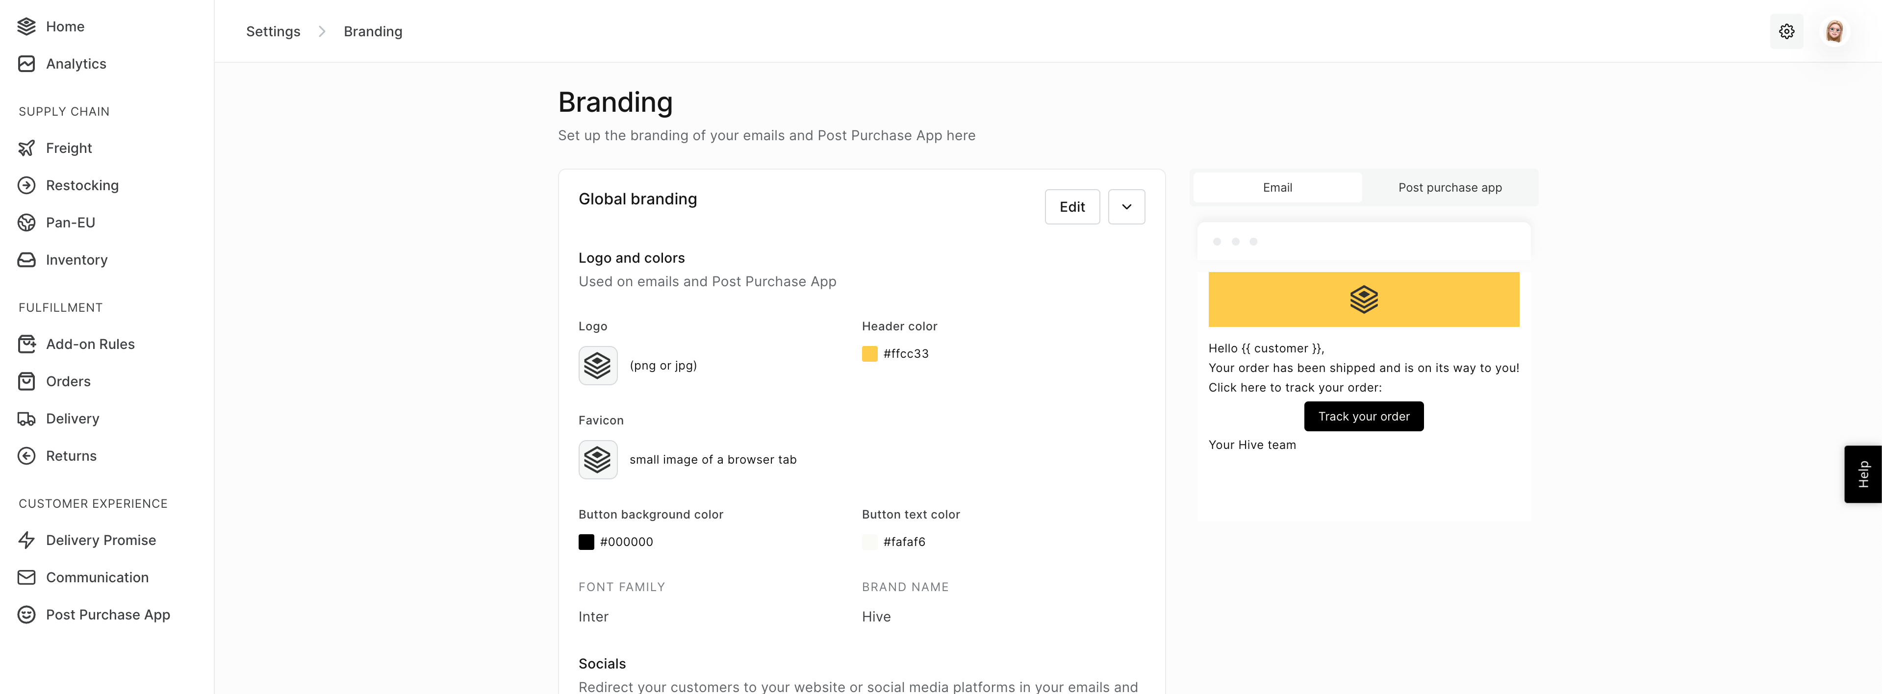Click the Delivery truck icon
1882x694 pixels.
click(x=26, y=419)
